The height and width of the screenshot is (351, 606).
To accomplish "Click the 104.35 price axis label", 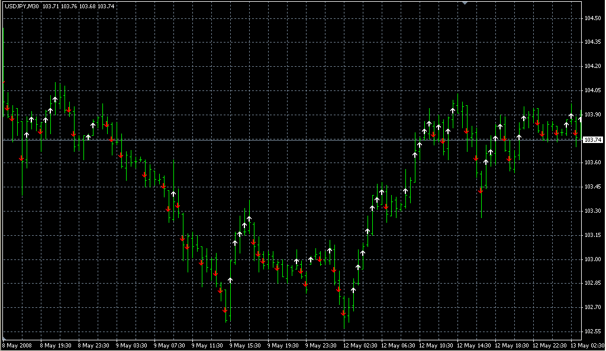I will click(x=593, y=42).
